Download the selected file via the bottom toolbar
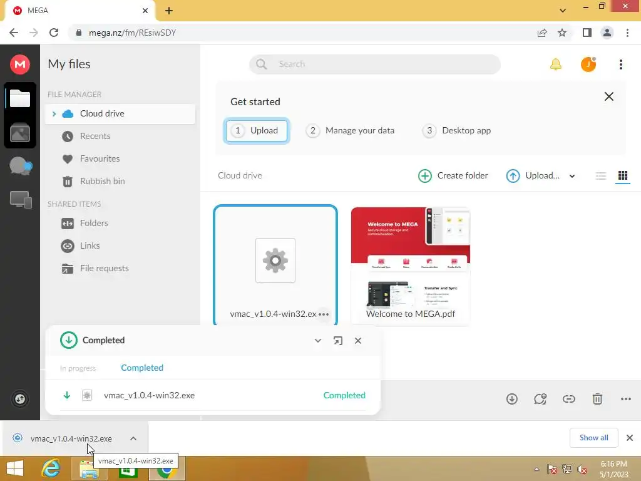The image size is (641, 481). click(512, 399)
